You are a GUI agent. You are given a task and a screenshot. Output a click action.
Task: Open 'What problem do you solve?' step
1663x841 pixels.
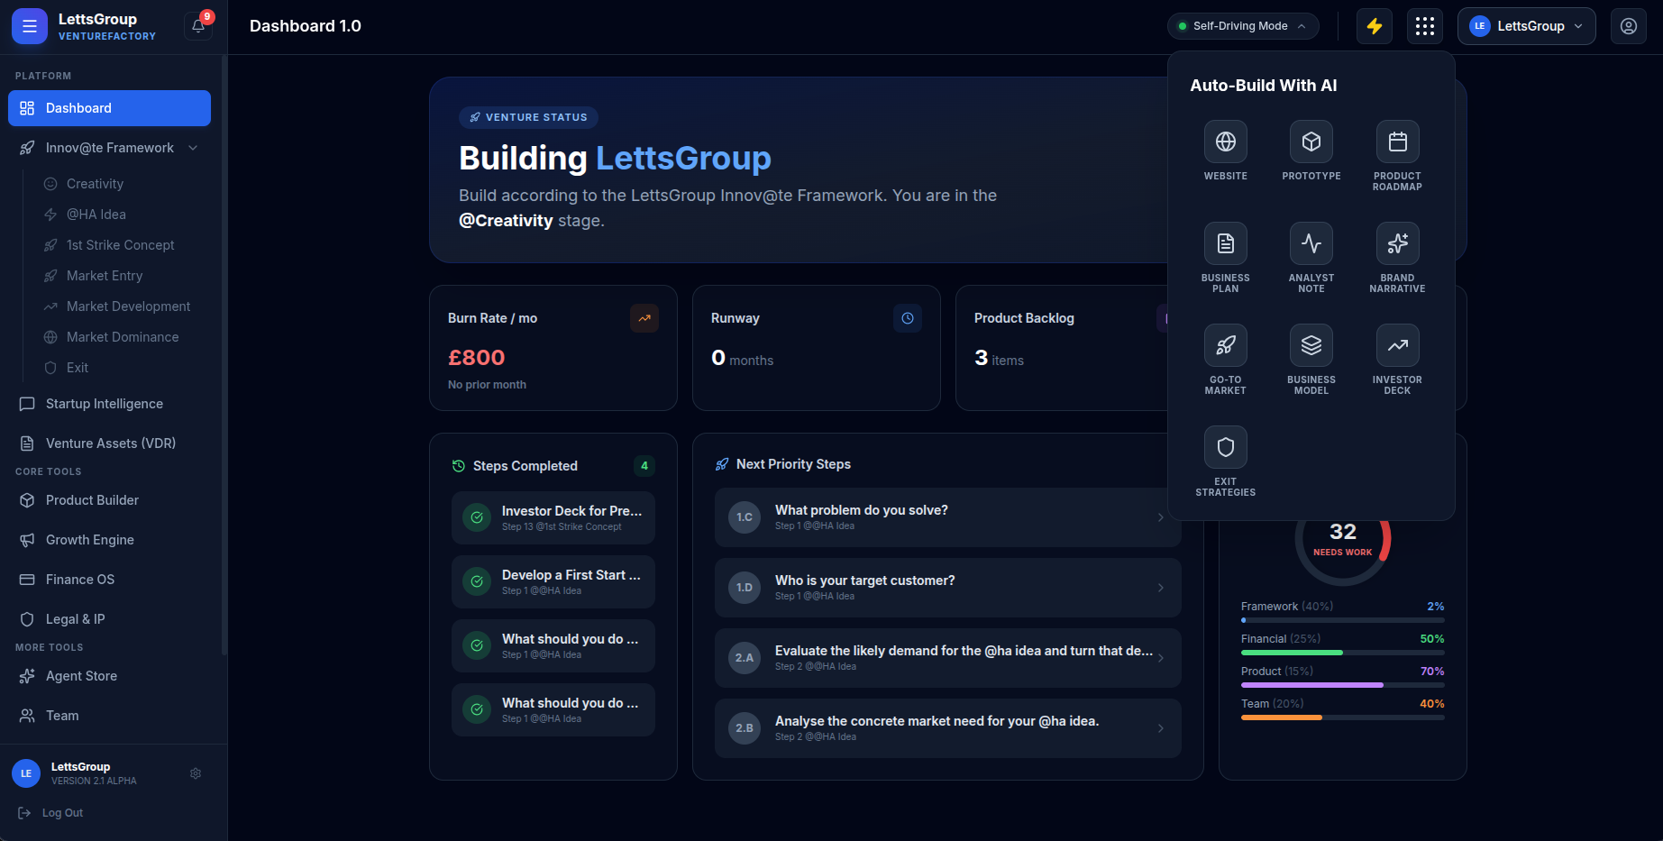click(x=947, y=517)
